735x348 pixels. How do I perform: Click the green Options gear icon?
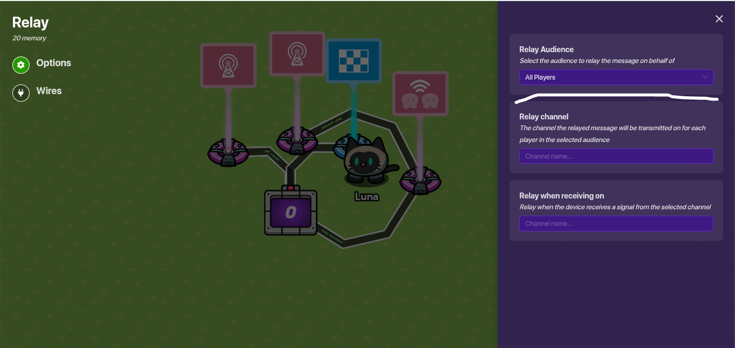pos(20,65)
